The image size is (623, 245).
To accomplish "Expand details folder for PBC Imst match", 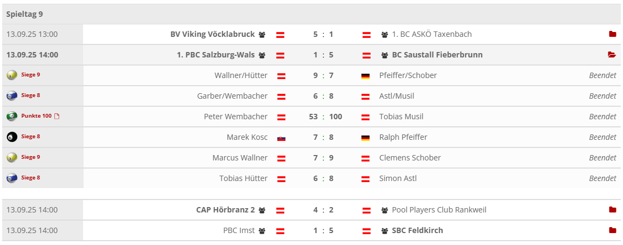I will (x=612, y=230).
